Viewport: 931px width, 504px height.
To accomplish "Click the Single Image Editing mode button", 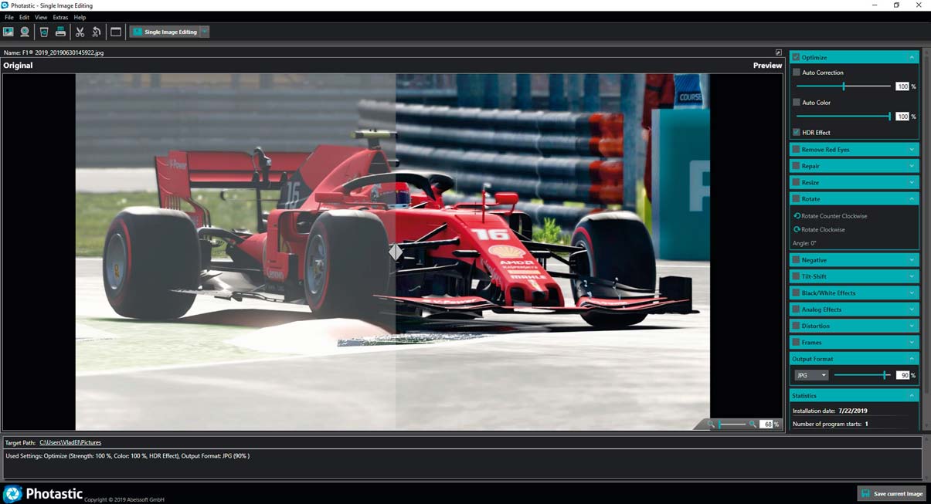I will point(165,32).
